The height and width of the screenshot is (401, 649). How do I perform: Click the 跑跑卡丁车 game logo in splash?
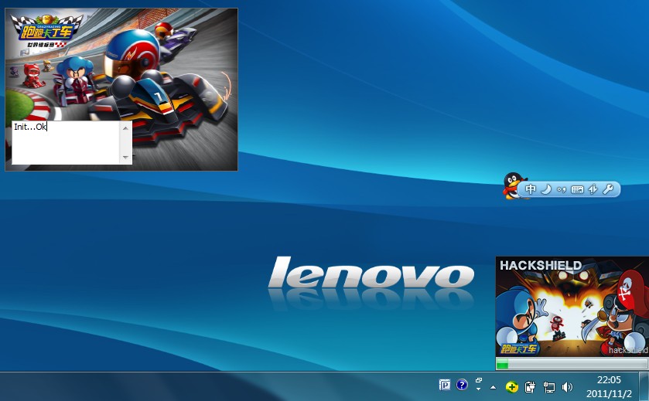point(46,31)
